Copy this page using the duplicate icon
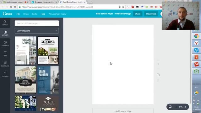Viewport: 201px width, 113px height. tap(158, 75)
